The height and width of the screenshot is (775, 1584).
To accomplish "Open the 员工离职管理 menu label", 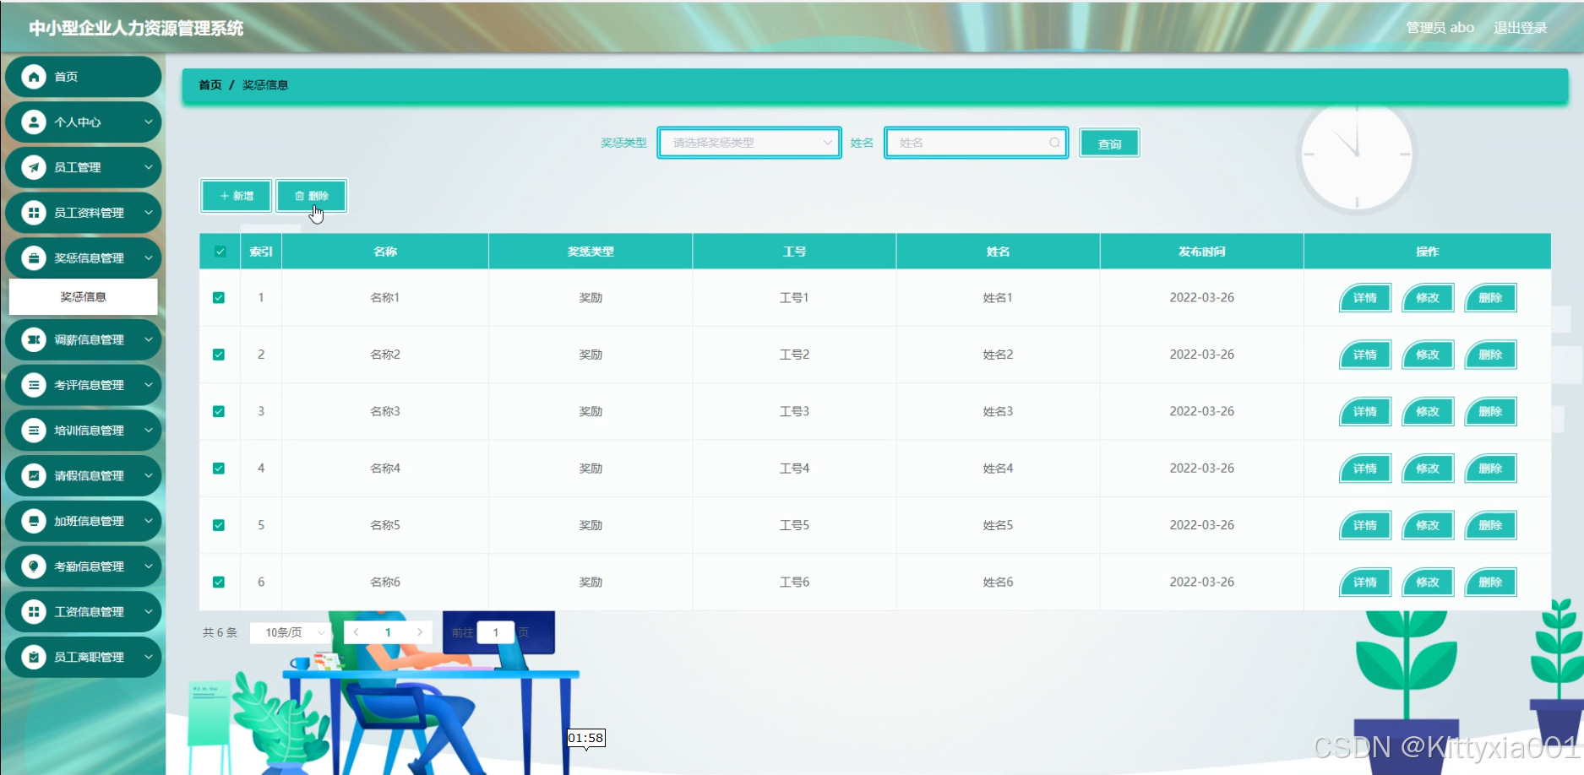I will coord(89,657).
